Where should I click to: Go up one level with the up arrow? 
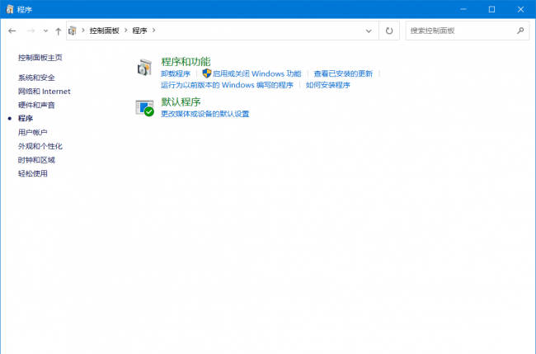[x=58, y=31]
